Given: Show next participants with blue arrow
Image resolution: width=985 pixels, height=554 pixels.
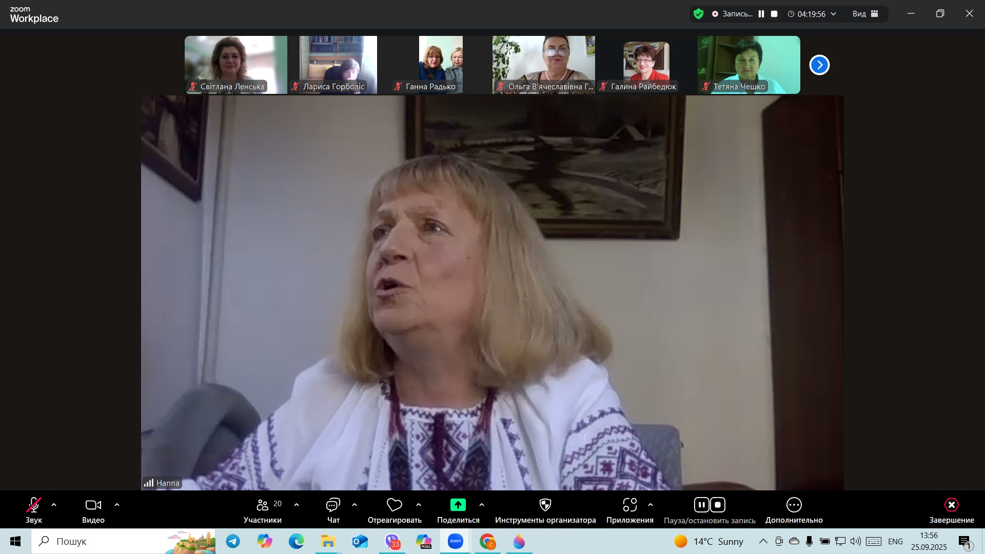Looking at the screenshot, I should pyautogui.click(x=819, y=65).
